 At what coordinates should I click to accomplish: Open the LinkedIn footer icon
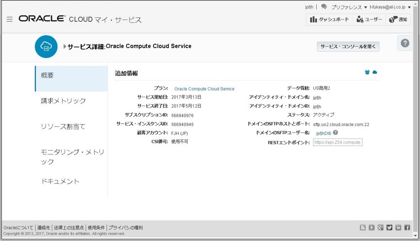(x=398, y=227)
